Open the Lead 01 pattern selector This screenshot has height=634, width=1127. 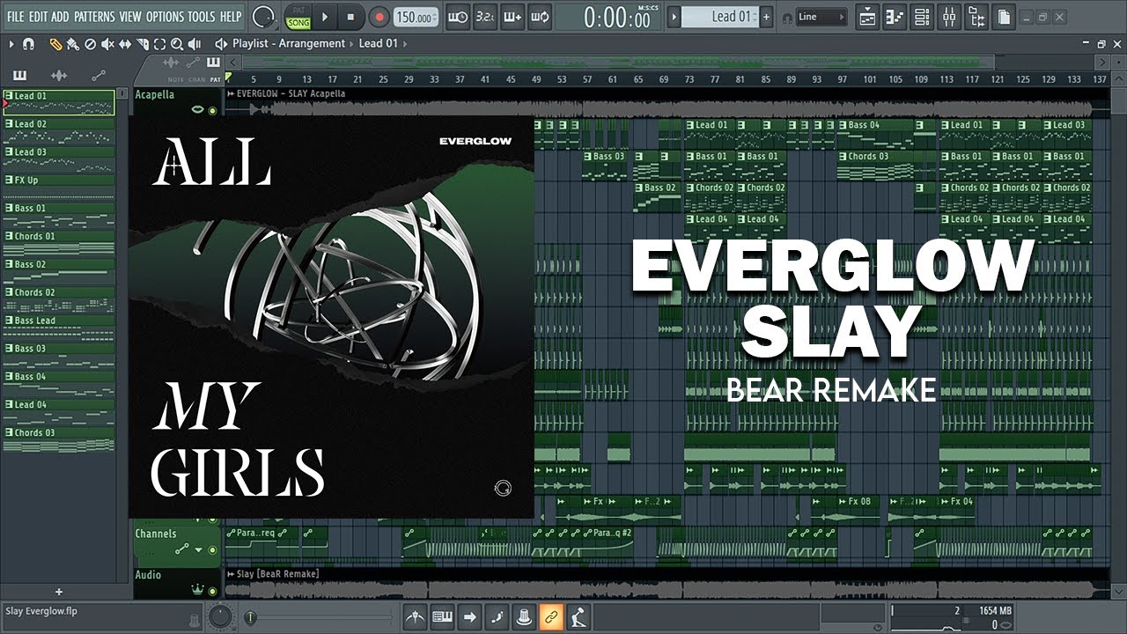click(720, 17)
